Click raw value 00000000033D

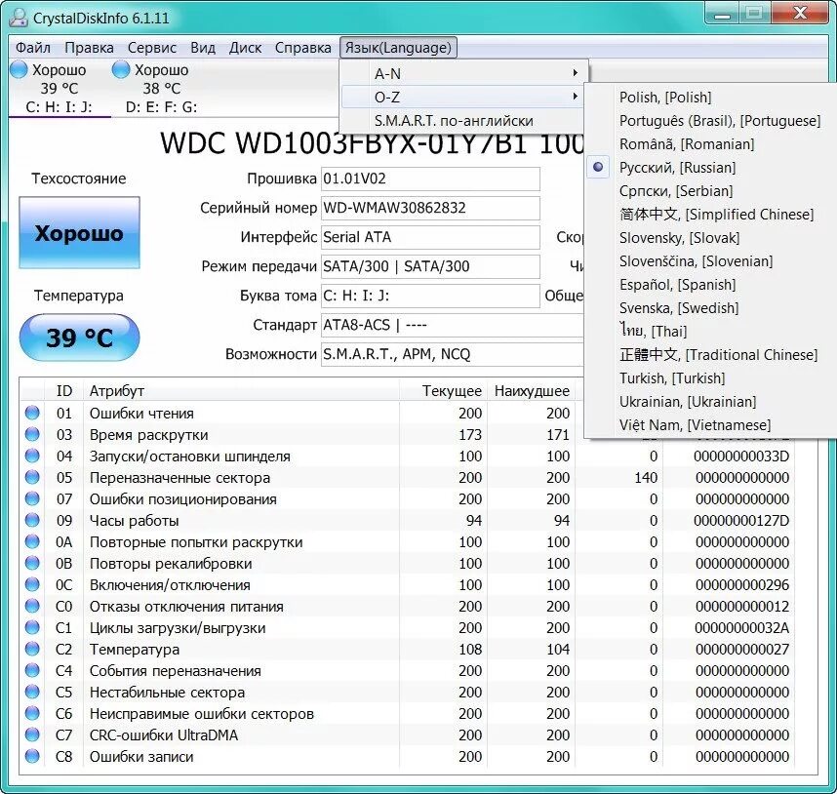[741, 457]
